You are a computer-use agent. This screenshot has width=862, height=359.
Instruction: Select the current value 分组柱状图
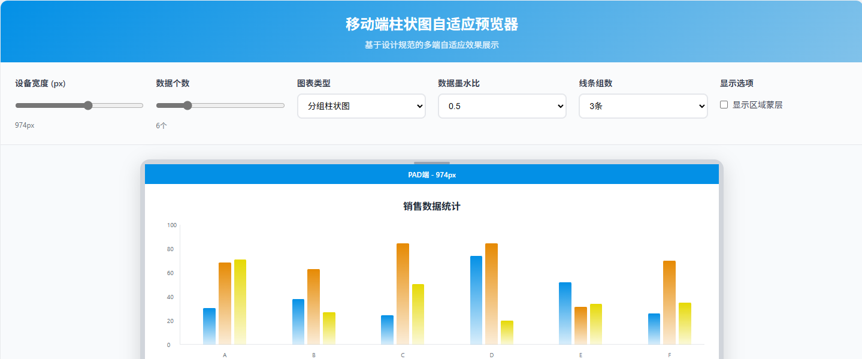pyautogui.click(x=361, y=106)
